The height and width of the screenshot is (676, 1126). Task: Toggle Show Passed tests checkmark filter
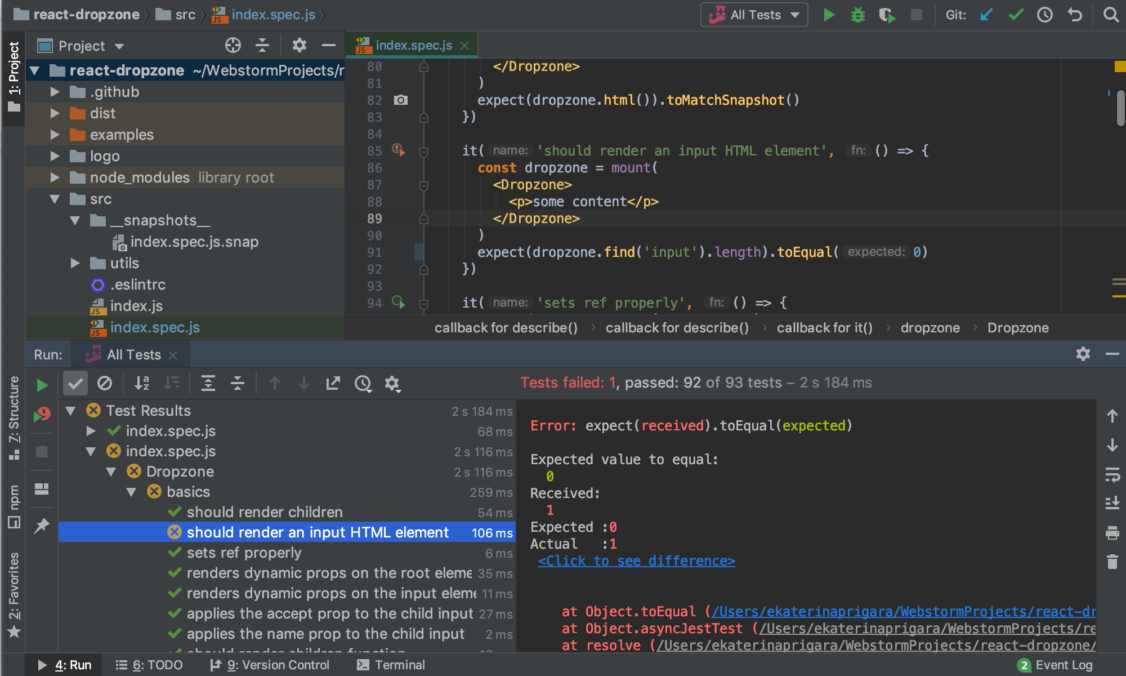coord(75,384)
